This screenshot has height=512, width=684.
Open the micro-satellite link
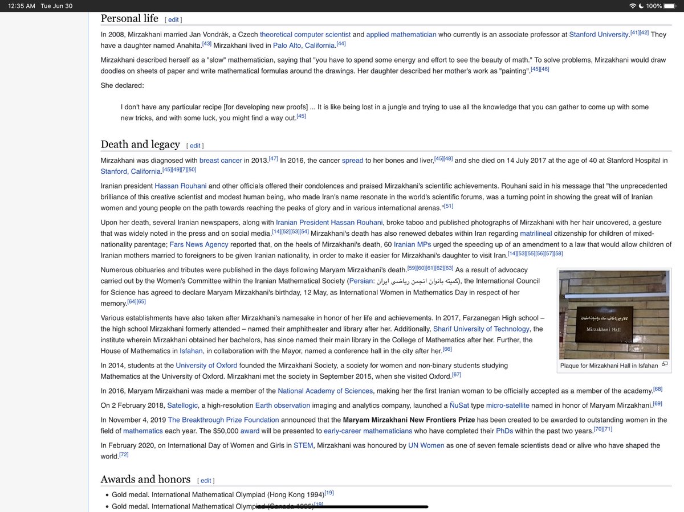pos(507,405)
